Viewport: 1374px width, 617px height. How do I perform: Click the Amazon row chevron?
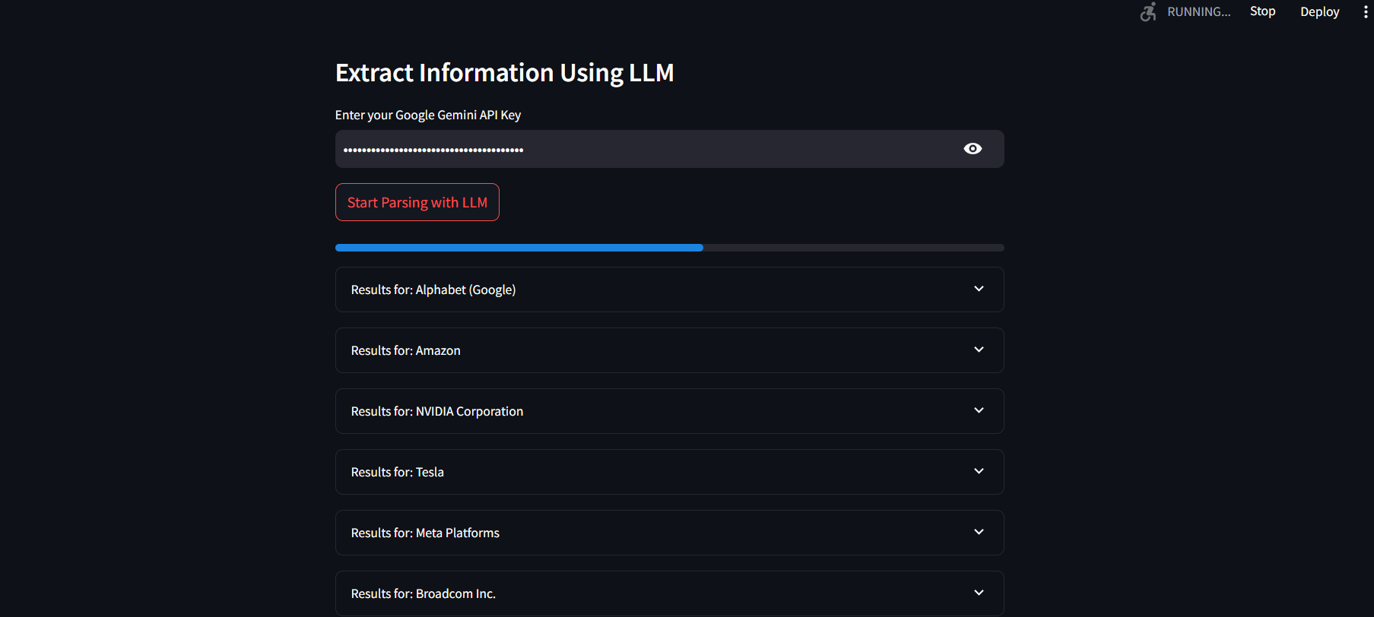point(979,350)
